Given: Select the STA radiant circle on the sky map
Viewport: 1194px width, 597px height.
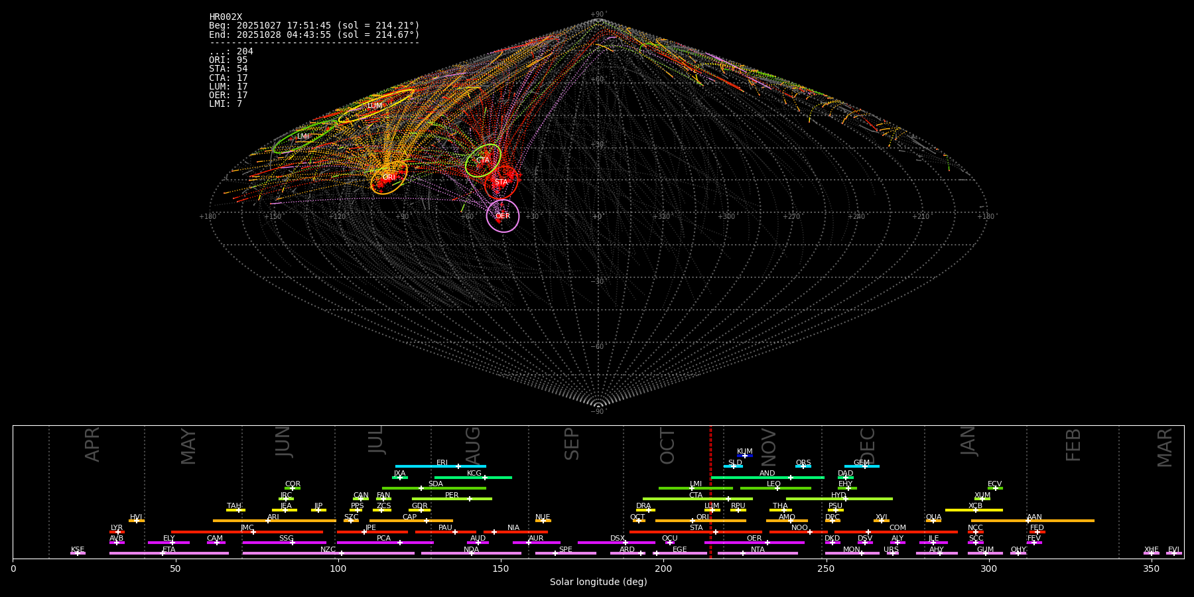Looking at the screenshot, I should point(501,182).
